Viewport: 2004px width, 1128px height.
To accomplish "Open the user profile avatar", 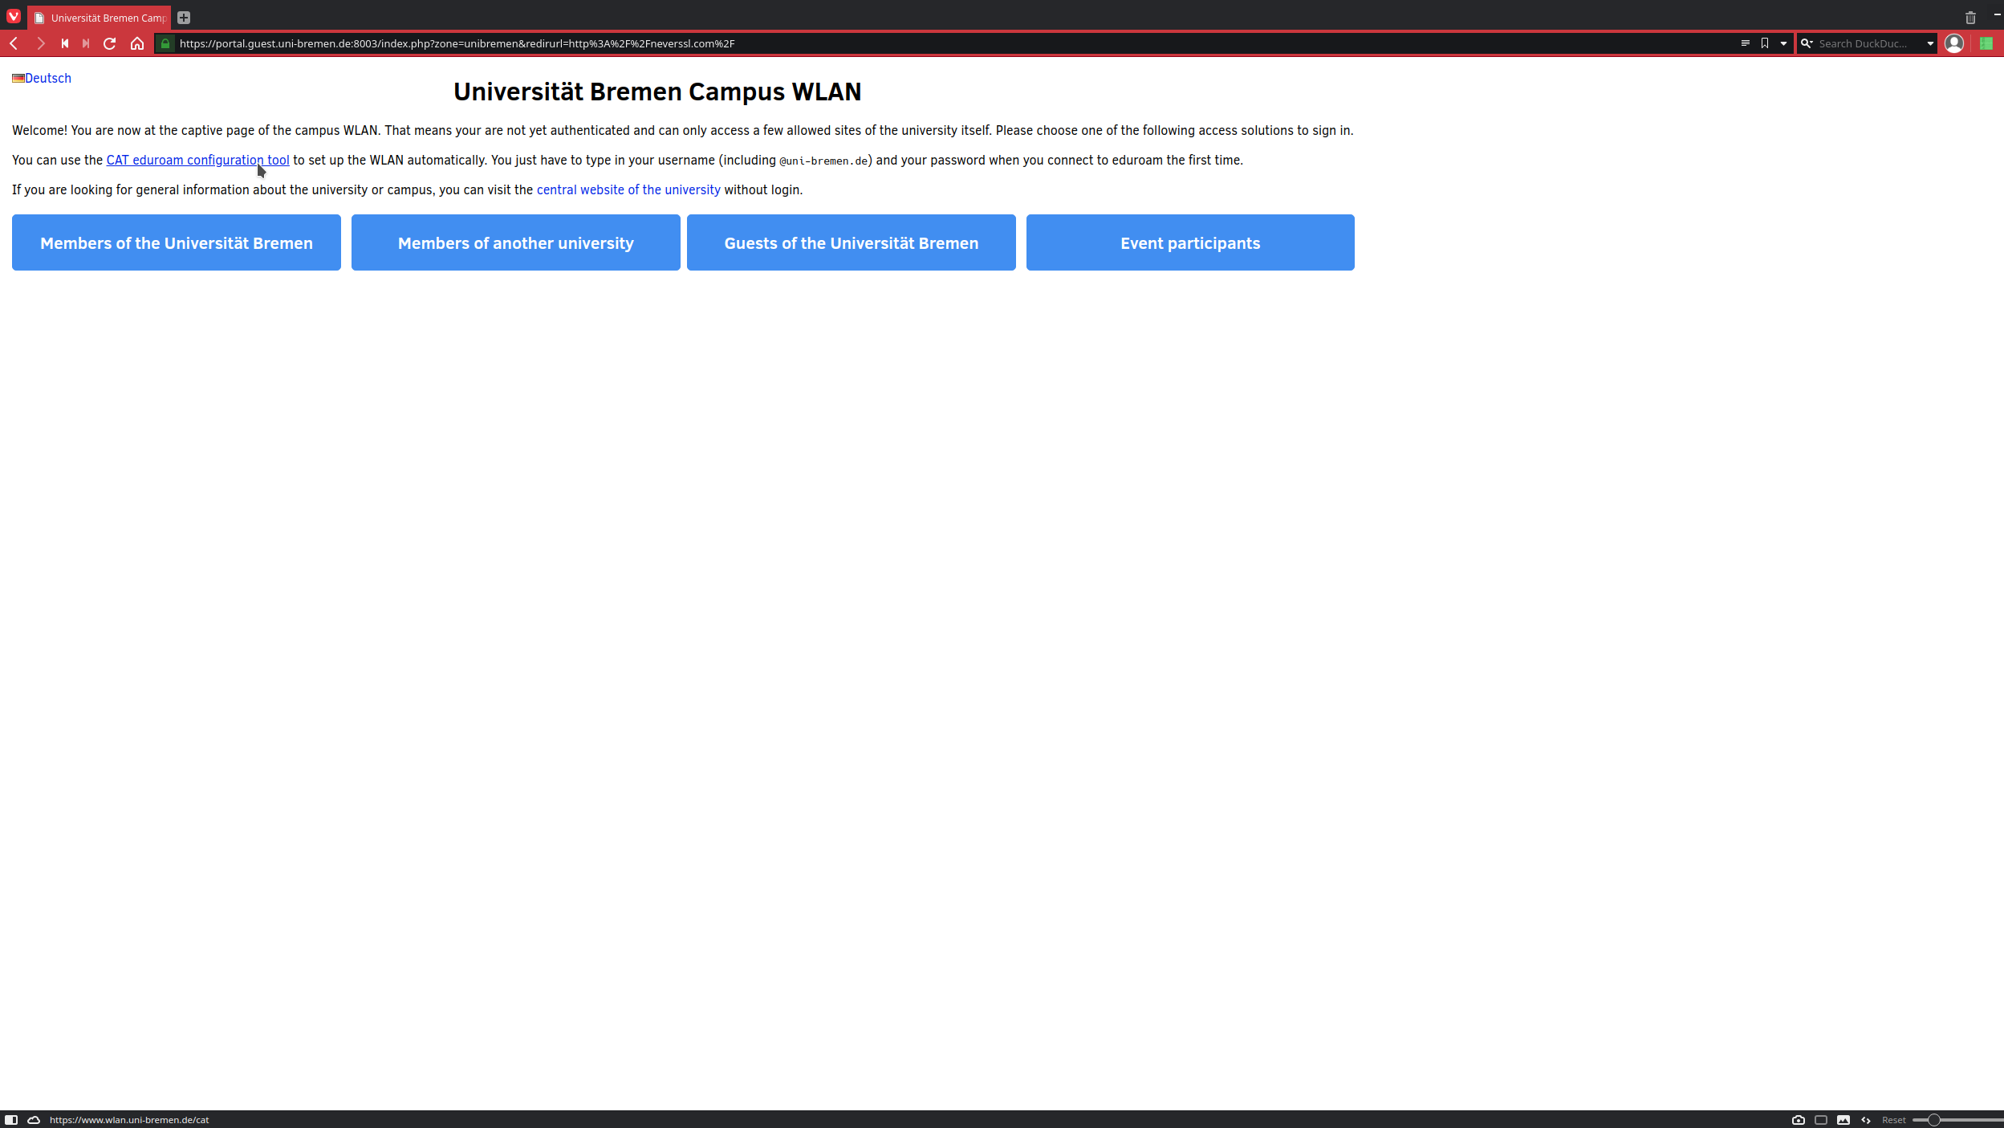I will (1954, 43).
